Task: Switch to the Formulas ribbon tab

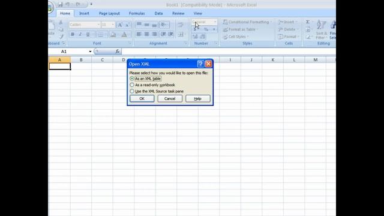Action: click(x=137, y=13)
